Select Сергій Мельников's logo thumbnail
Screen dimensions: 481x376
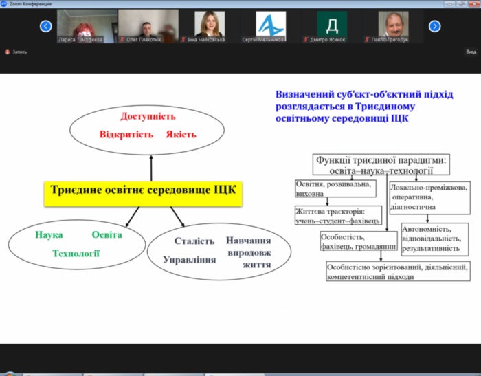(x=269, y=26)
